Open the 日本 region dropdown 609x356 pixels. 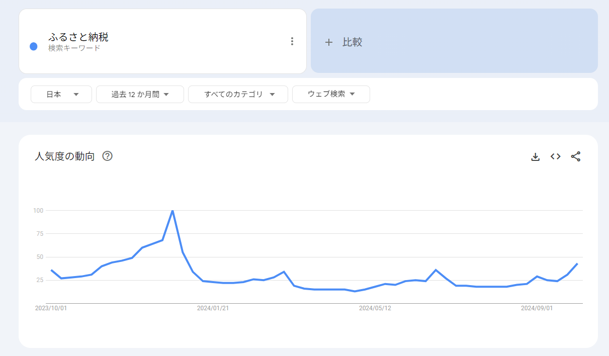[61, 94]
